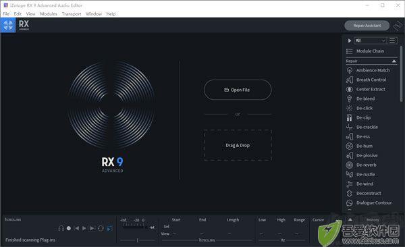This screenshot has height=247, width=405.
Task: Click the De-bleed module icon
Action: tap(349, 99)
